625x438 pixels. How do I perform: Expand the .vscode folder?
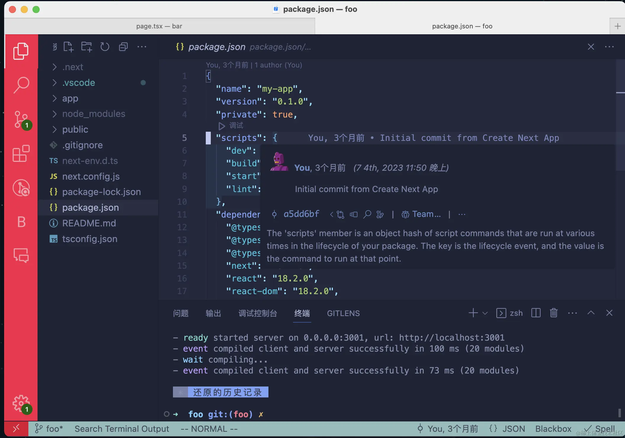point(78,83)
